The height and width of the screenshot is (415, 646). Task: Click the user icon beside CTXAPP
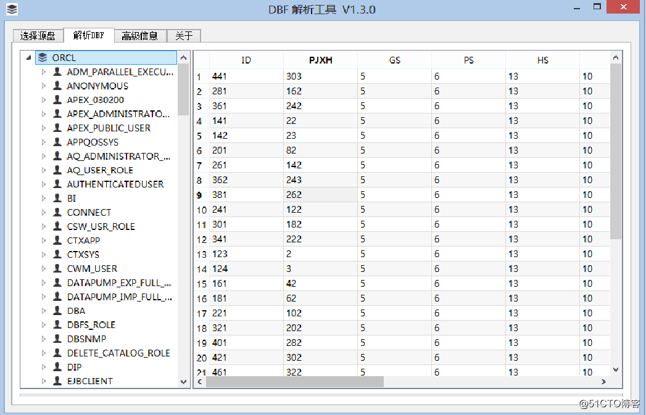coord(57,240)
